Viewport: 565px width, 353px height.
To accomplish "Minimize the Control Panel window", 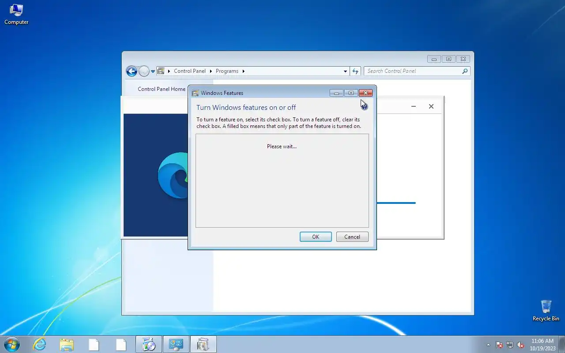I will (x=434, y=59).
